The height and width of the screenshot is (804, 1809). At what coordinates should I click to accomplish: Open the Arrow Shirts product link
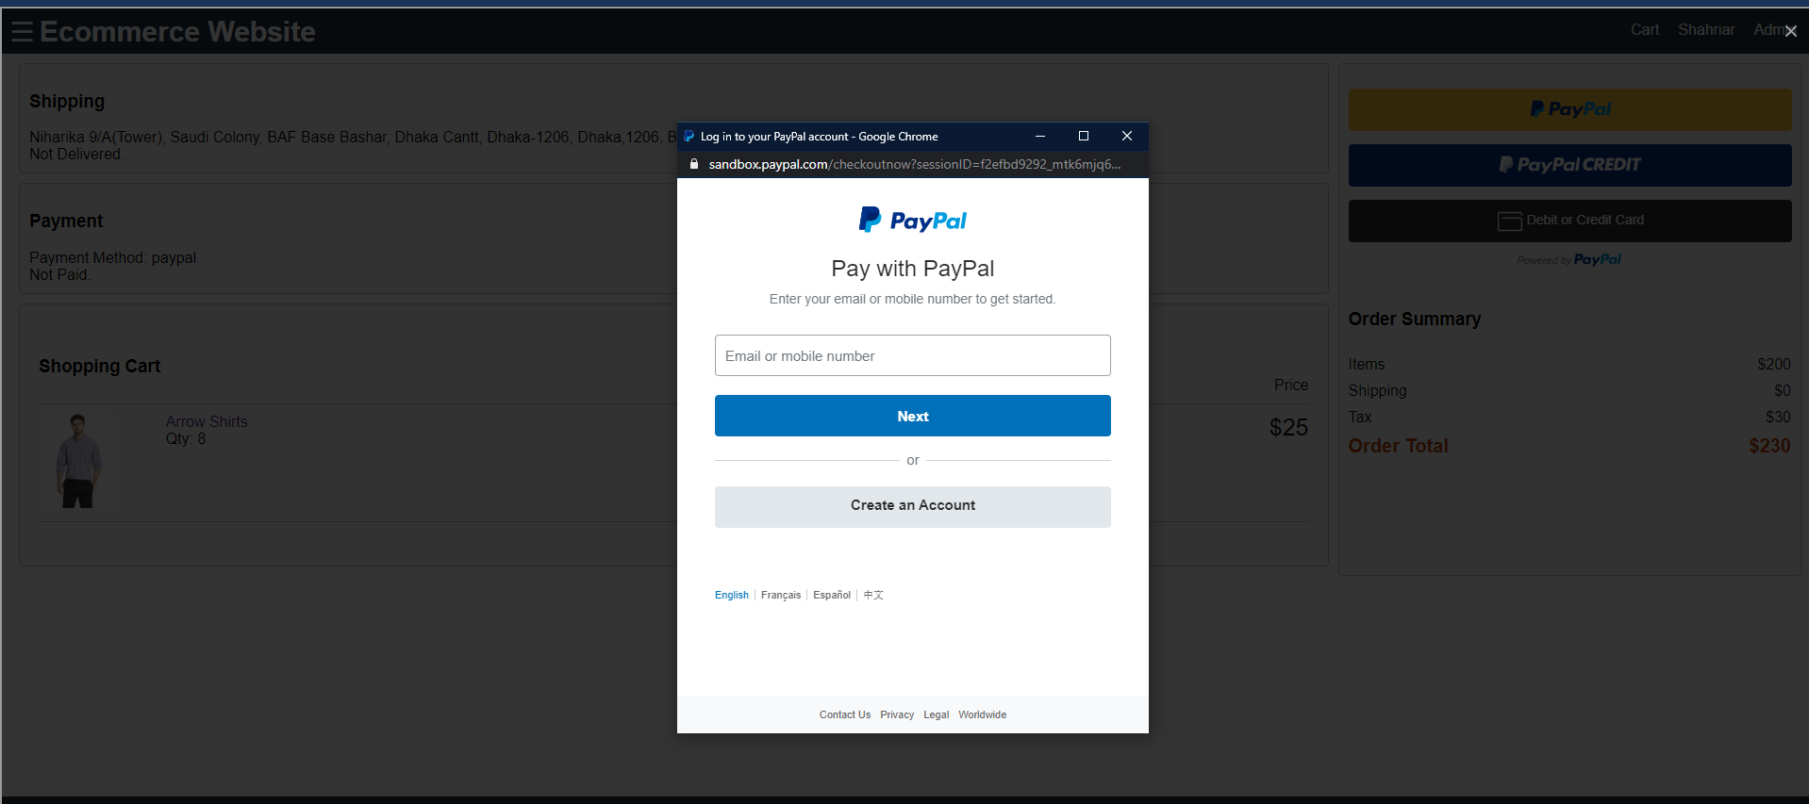(207, 421)
